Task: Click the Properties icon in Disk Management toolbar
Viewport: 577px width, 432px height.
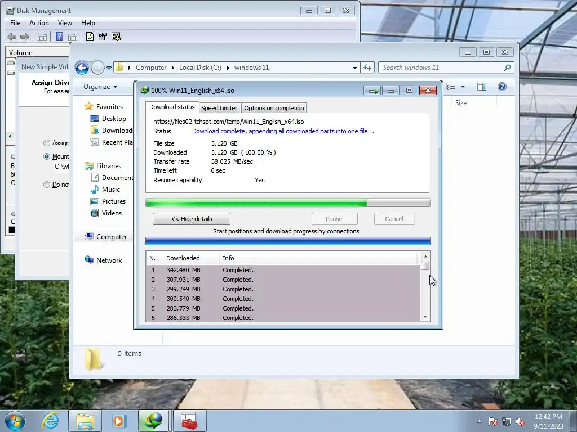Action: point(103,37)
